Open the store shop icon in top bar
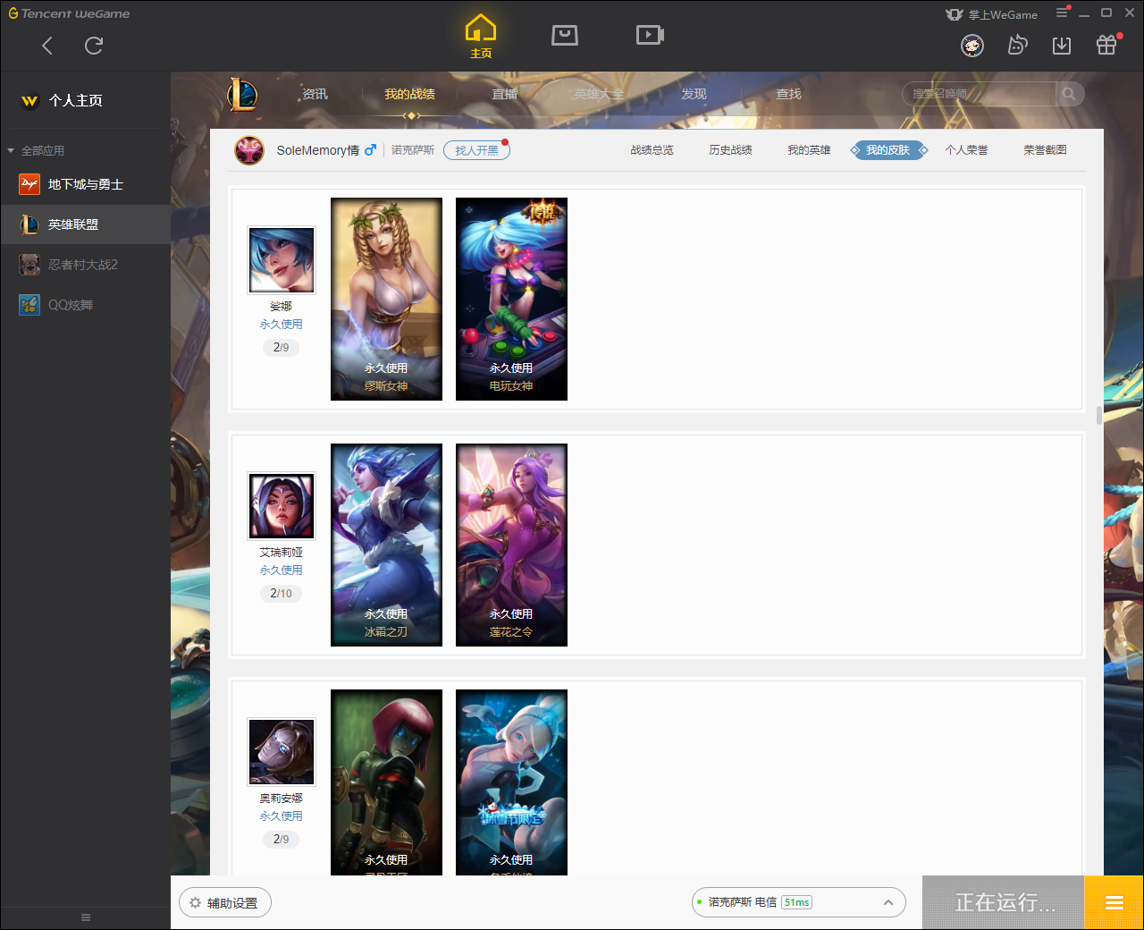 click(x=565, y=35)
